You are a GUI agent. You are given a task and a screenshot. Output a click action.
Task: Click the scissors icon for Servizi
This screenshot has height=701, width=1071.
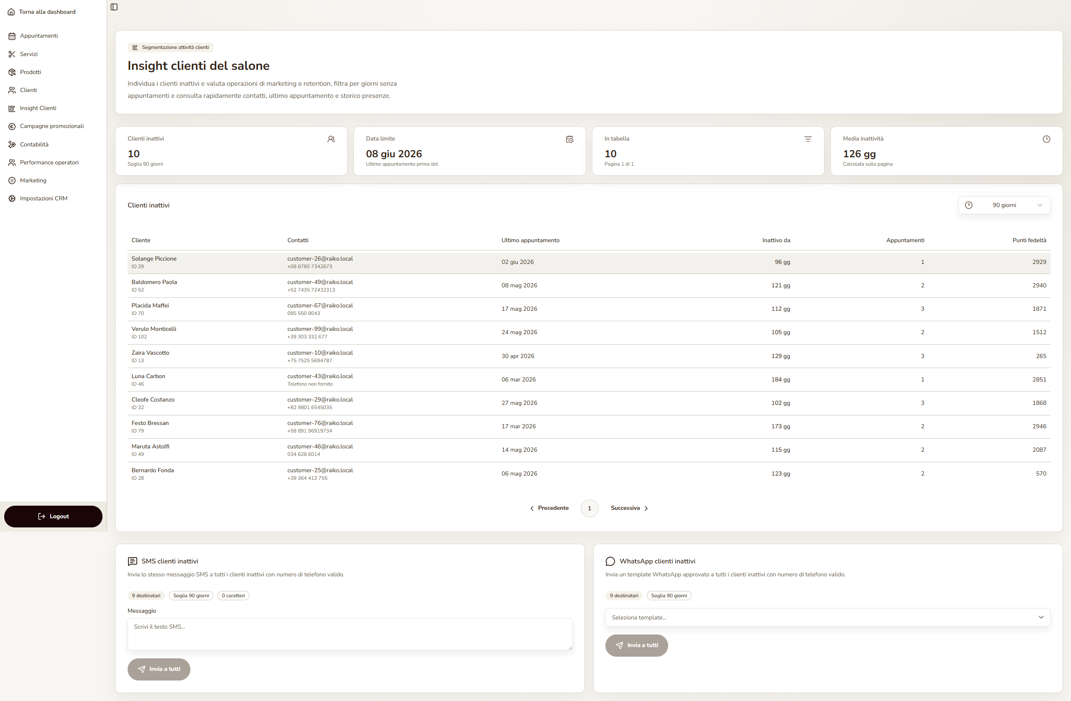12,54
